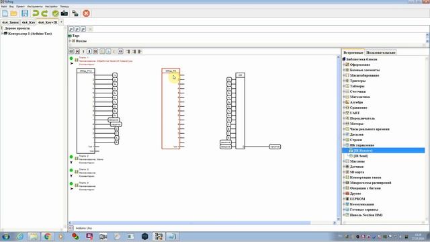Select the EEPROM library category
Screen dimensions: 430x242
click(x=357, y=199)
